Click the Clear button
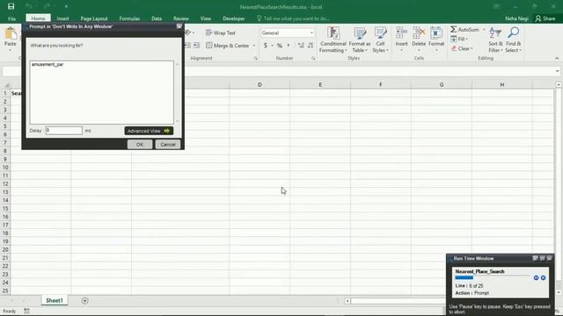This screenshot has width=563, height=316. (x=462, y=48)
